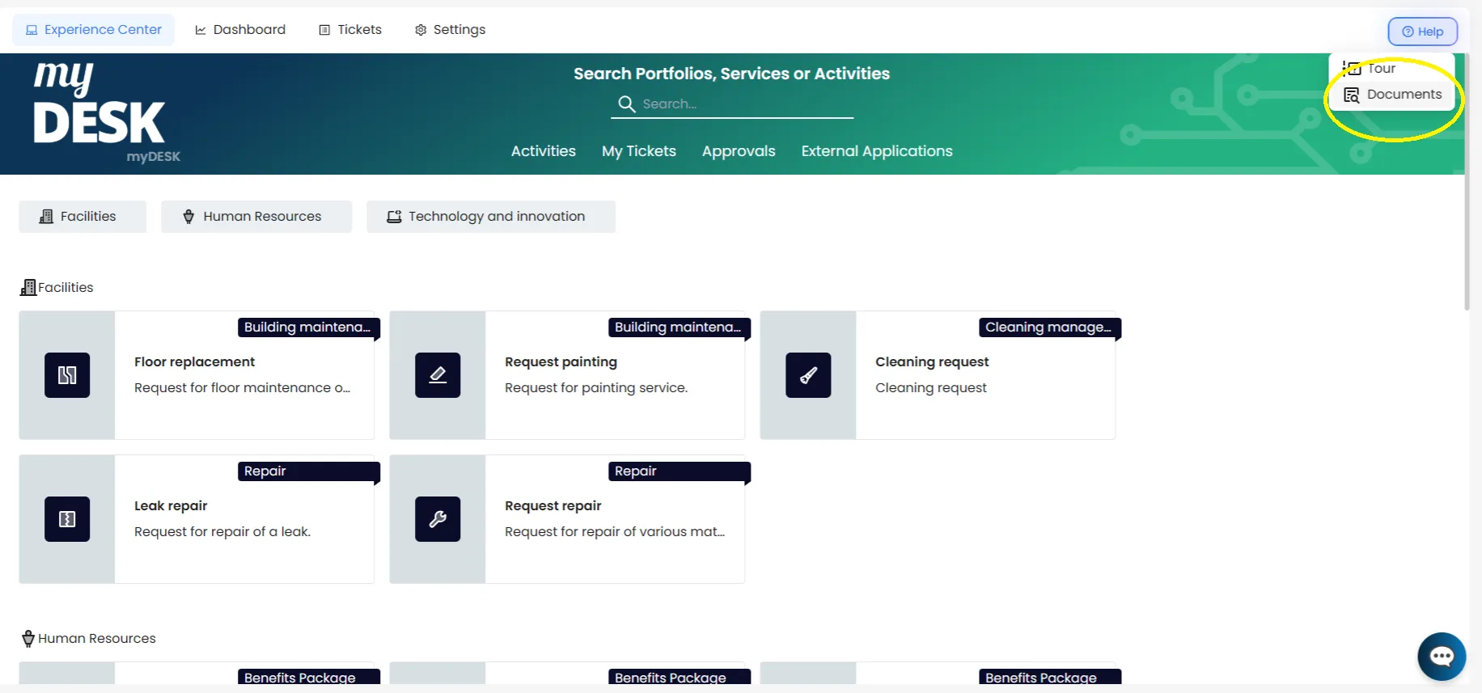Click the Cleaning request broom icon
This screenshot has width=1482, height=693.
pyautogui.click(x=808, y=375)
